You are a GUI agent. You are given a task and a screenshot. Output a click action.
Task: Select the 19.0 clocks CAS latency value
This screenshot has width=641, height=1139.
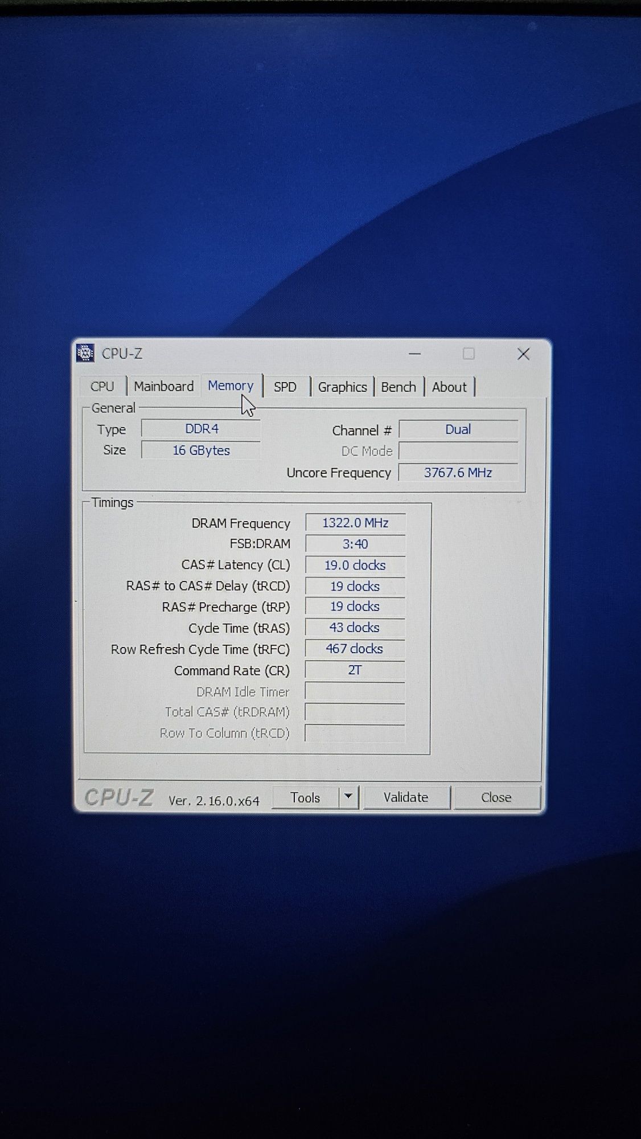tap(355, 565)
